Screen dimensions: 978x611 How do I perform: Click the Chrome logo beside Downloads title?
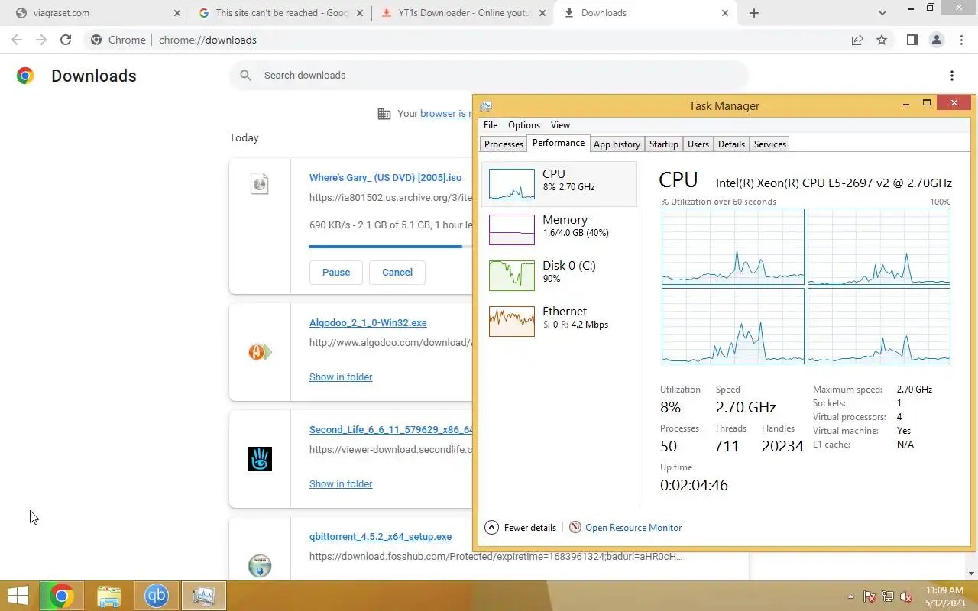coord(25,76)
